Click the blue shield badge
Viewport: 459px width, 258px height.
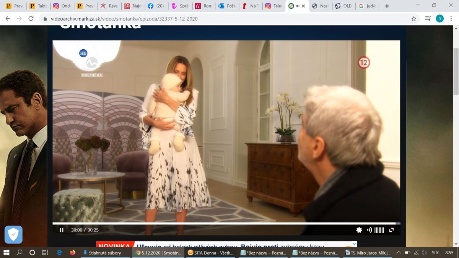tap(13, 234)
